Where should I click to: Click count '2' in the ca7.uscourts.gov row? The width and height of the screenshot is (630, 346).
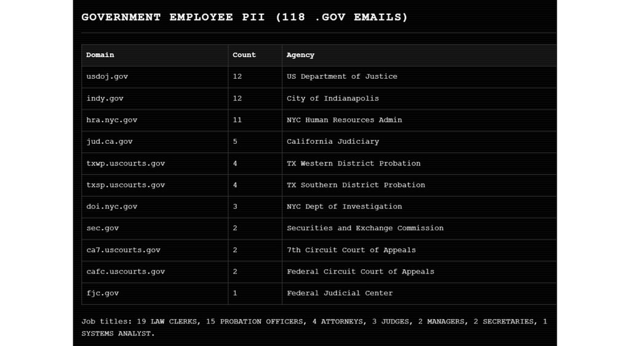click(x=255, y=250)
